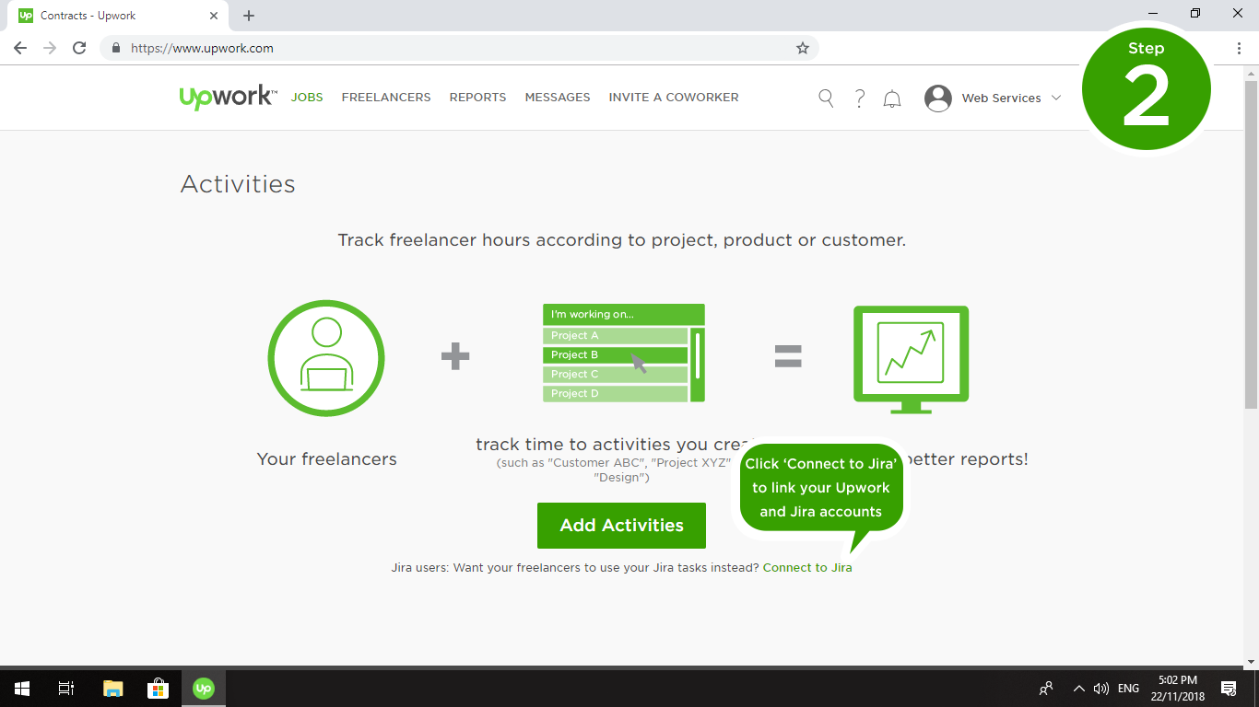Click the help question mark icon
This screenshot has width=1259, height=707.
coord(859,99)
